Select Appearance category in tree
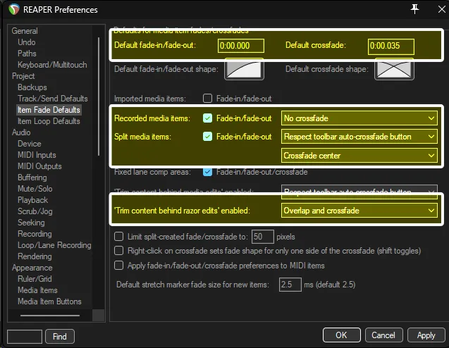Viewport: 449px width, 348px height. coord(32,268)
